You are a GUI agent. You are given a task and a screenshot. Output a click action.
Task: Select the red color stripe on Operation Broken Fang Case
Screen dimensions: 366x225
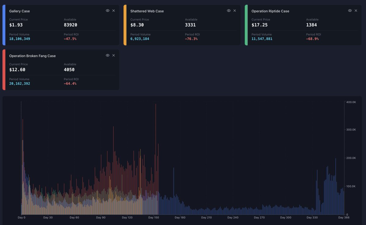point(4,70)
